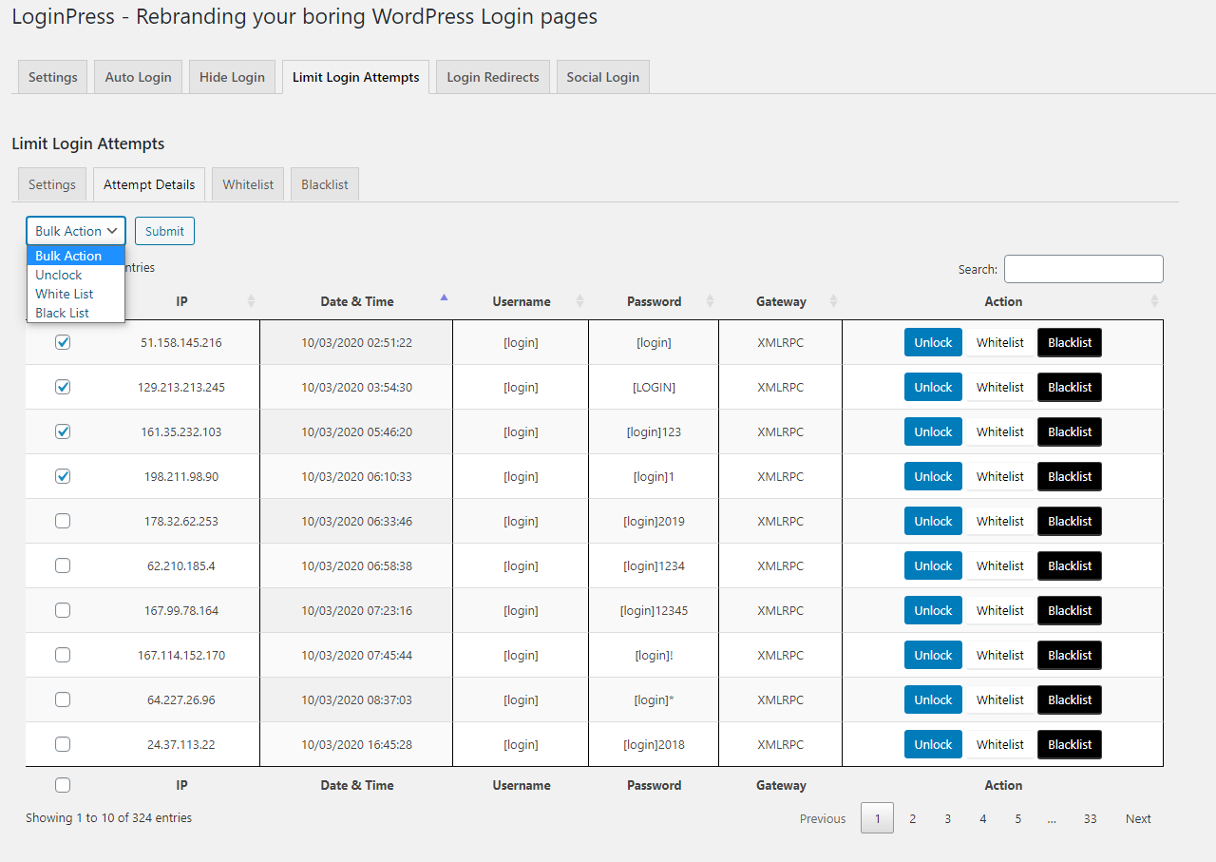Click date cell "10/03/2020 02:51:22"
Viewport: 1216px width, 862px height.
click(x=356, y=342)
